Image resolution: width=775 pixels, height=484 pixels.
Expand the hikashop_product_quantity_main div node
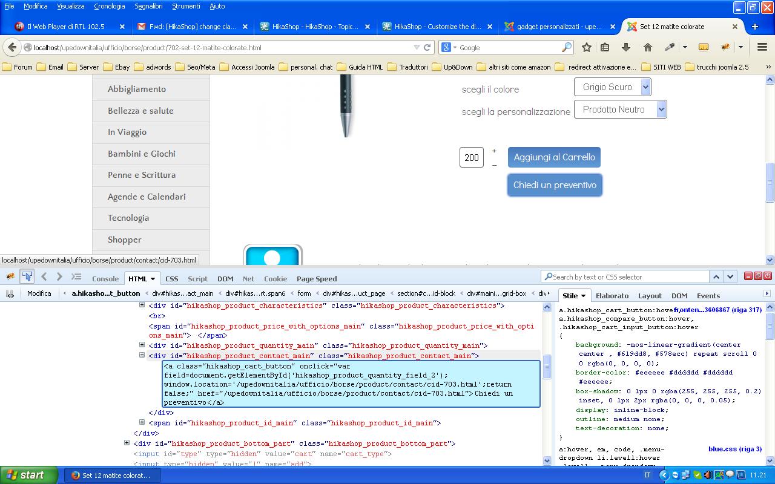pyautogui.click(x=142, y=345)
